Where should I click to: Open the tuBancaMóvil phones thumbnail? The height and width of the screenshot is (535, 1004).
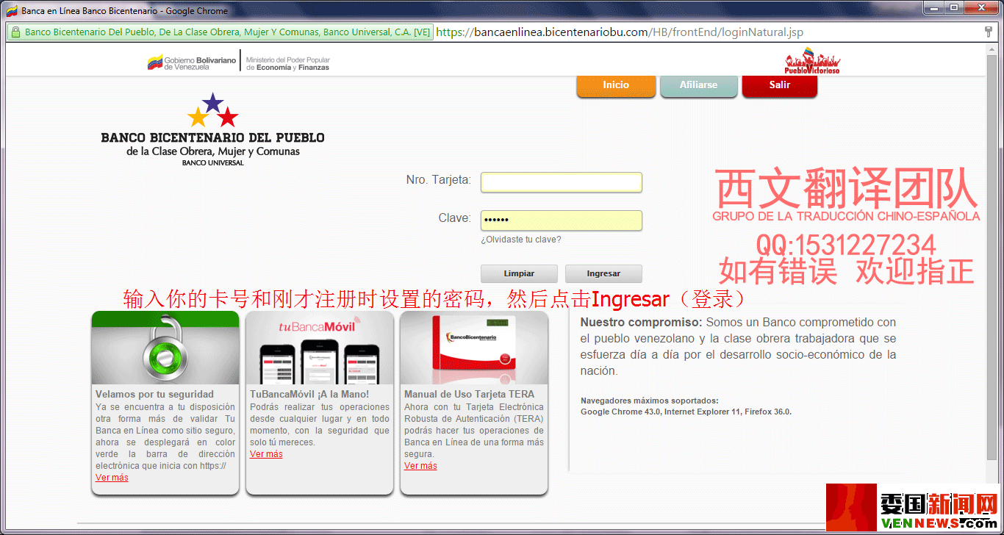320,348
